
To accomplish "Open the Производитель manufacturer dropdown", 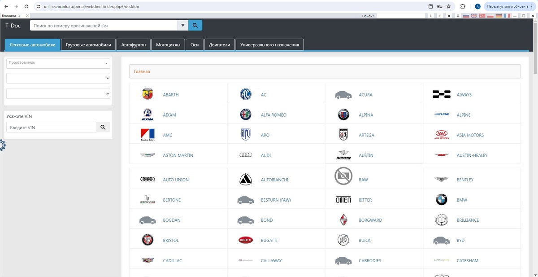I will point(58,63).
